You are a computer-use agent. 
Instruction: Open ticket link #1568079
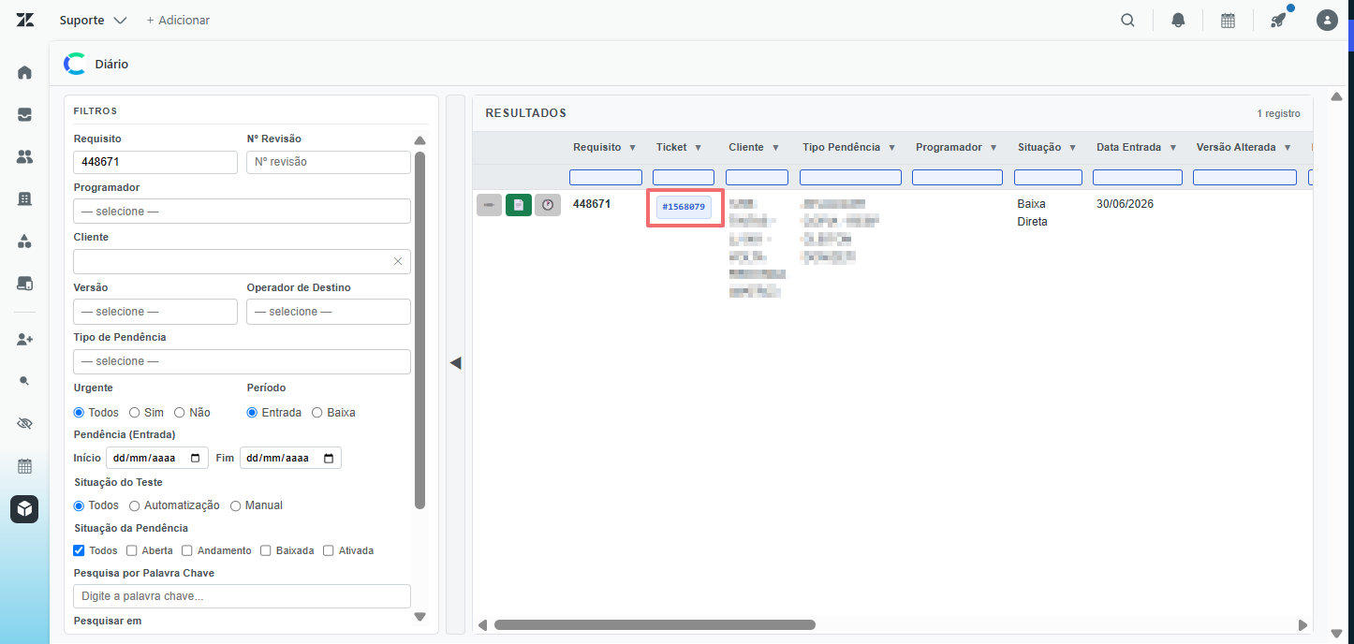[684, 207]
